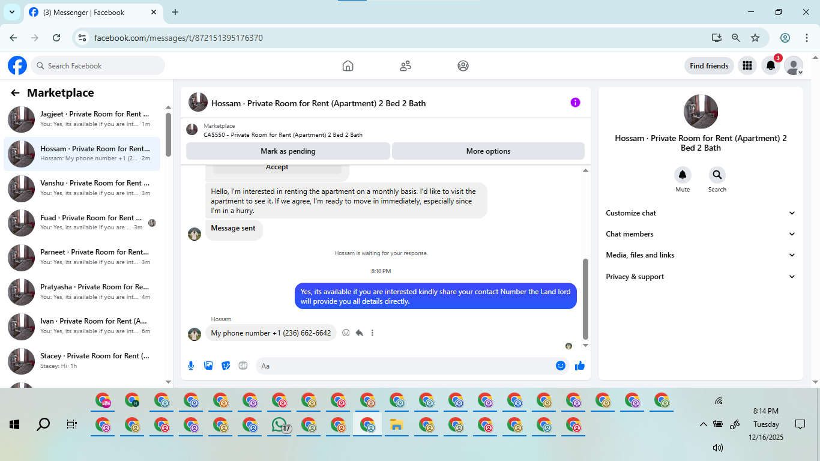Expand Privacy & support section
Viewport: 820px width, 461px height.
coord(701,277)
